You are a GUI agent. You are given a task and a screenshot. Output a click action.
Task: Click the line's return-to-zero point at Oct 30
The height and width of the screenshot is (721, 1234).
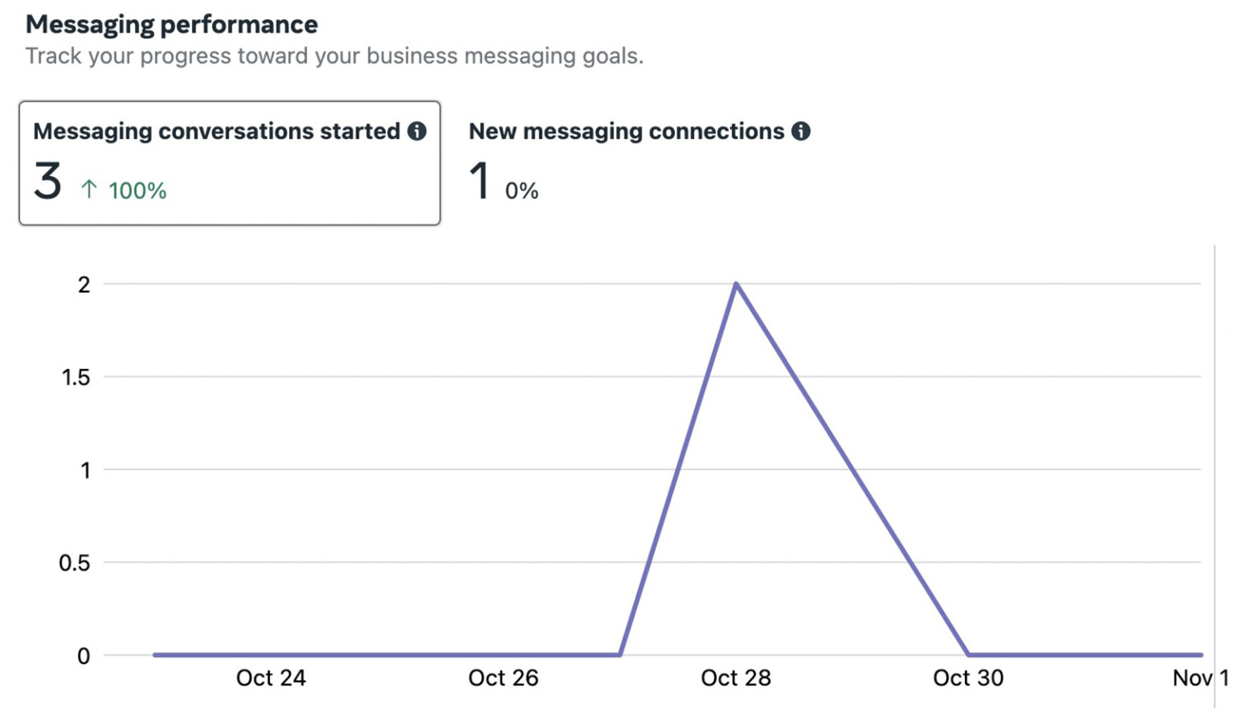[968, 655]
